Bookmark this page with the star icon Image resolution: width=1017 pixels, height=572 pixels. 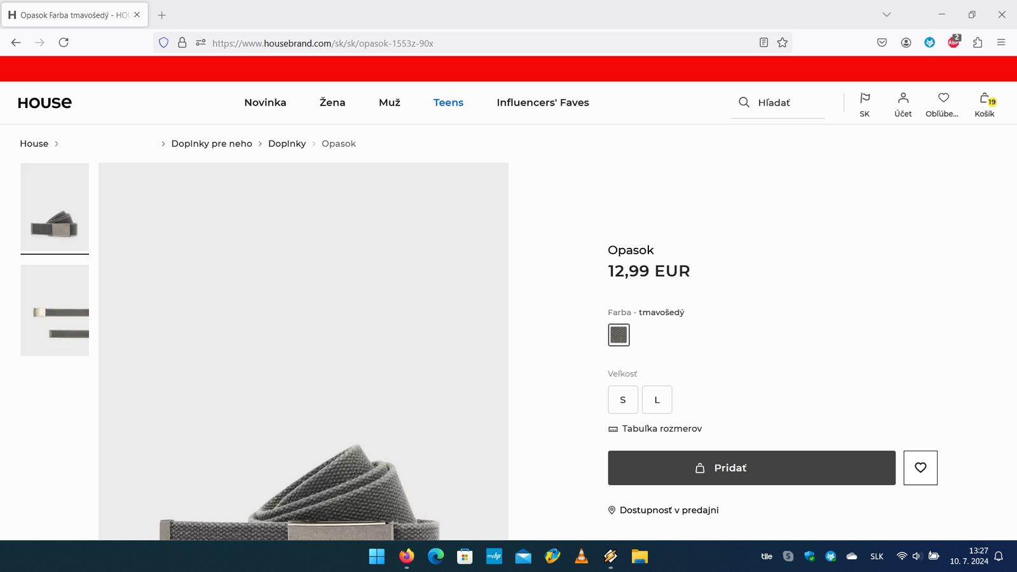pyautogui.click(x=782, y=43)
